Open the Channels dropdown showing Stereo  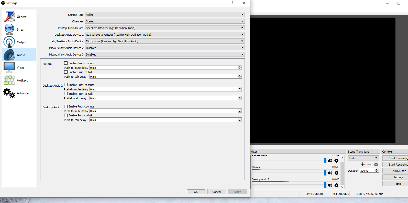pos(165,21)
